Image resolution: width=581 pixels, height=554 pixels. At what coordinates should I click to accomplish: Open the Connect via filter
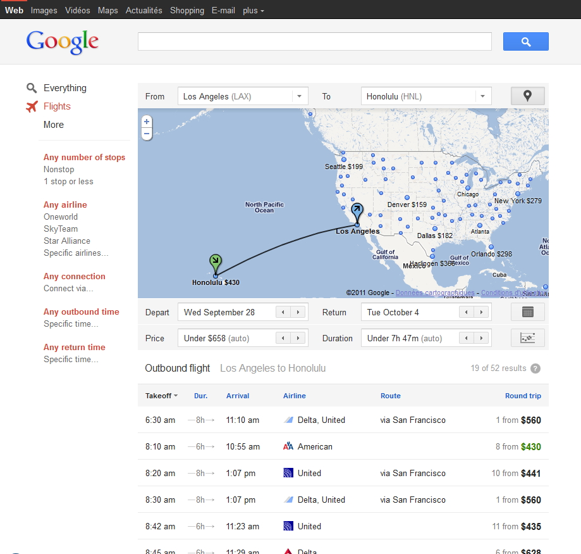(x=68, y=288)
